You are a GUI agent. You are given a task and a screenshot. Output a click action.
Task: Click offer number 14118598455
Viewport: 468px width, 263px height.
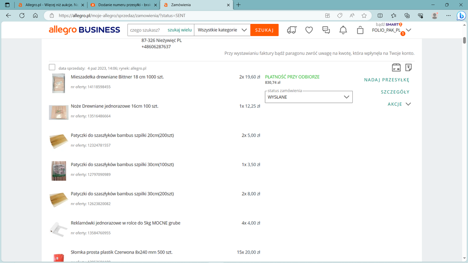(x=99, y=87)
